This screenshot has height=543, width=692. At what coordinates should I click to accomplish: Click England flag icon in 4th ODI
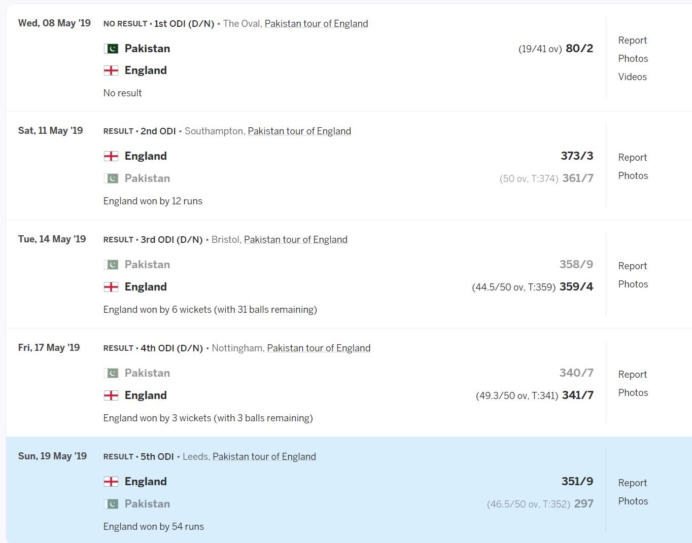[111, 395]
